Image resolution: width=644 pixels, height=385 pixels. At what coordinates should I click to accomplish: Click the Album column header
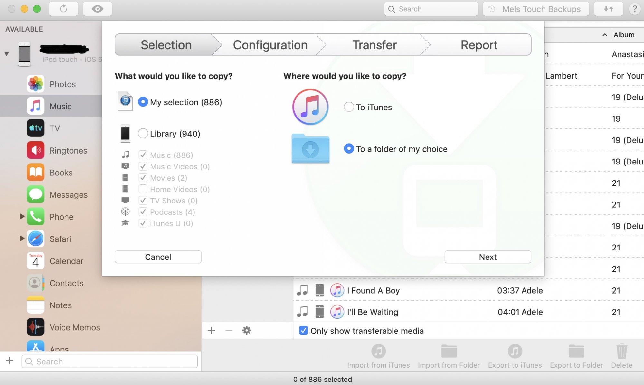coord(624,35)
